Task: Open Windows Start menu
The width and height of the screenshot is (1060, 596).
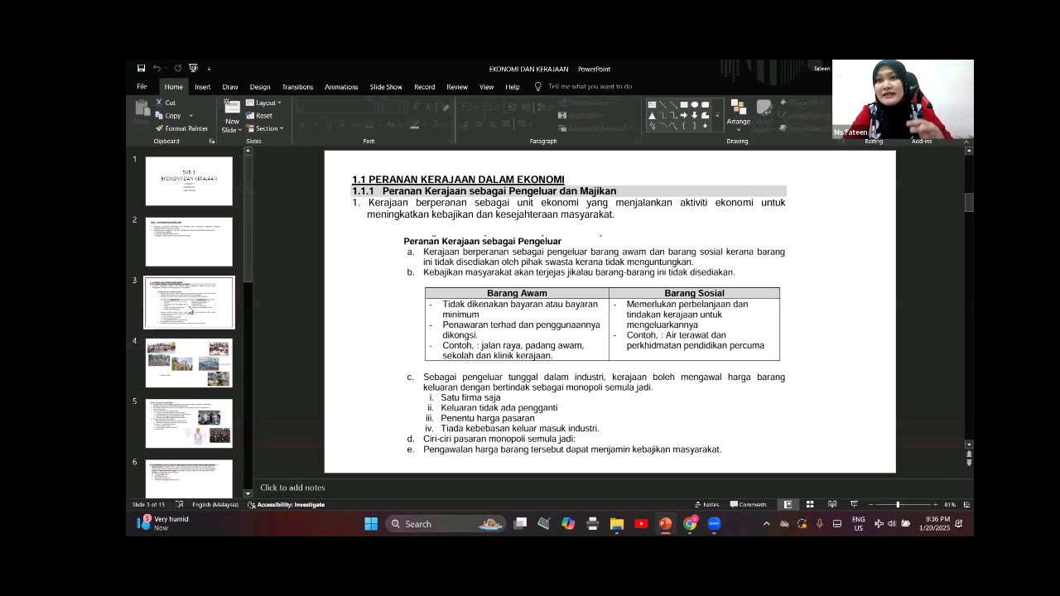Action: click(371, 523)
